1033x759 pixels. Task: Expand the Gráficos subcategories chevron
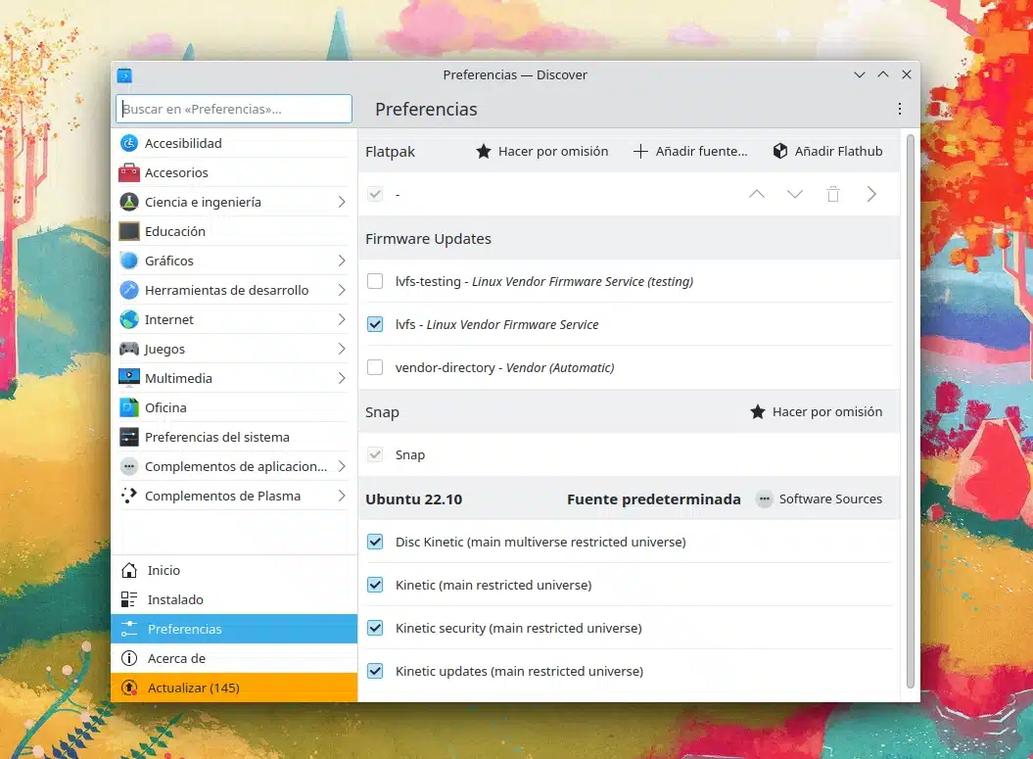[342, 261]
